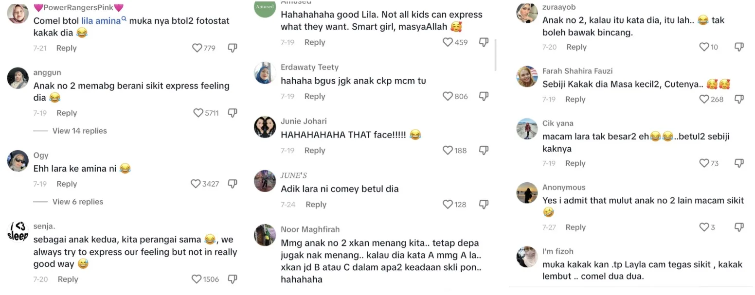Image resolution: width=755 pixels, height=295 pixels.
Task: Dislike PowerRangersPink's comment
Action: [x=233, y=48]
